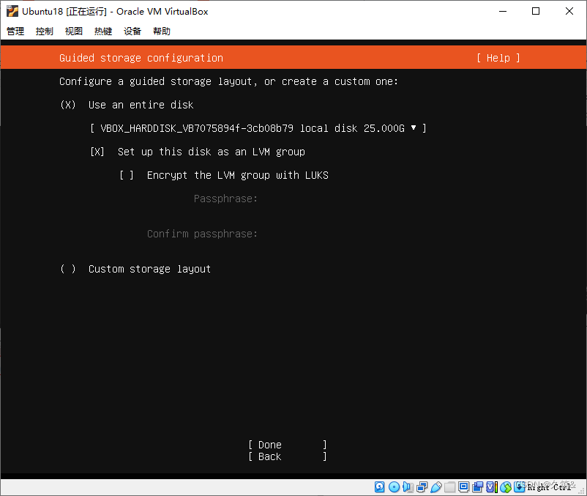
Task: Maximize the VirtualBox window
Action: click(536, 11)
